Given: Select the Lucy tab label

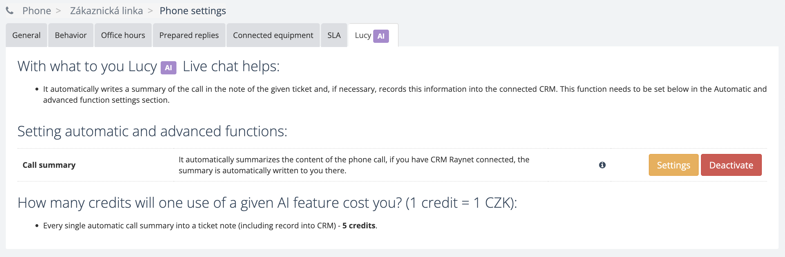Looking at the screenshot, I should pos(363,35).
